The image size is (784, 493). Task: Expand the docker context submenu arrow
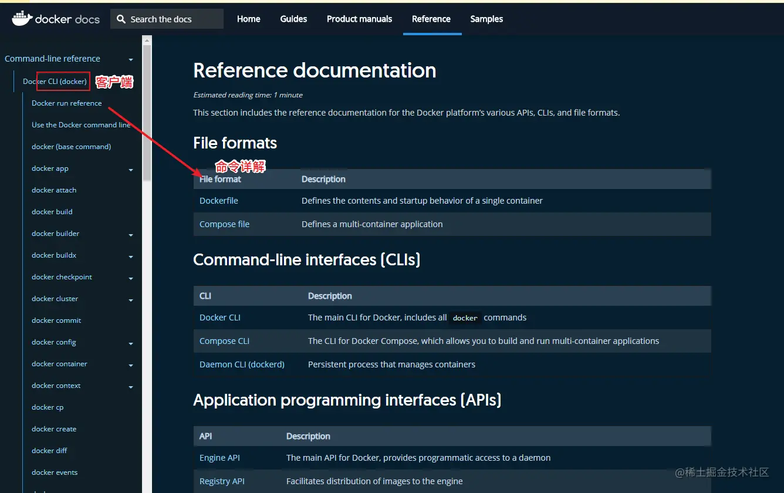click(131, 387)
